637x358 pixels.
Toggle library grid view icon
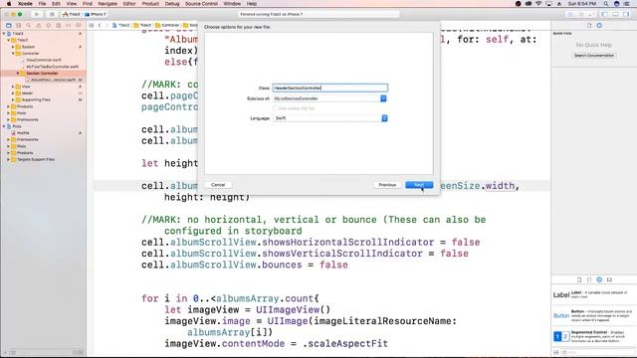tap(556, 352)
